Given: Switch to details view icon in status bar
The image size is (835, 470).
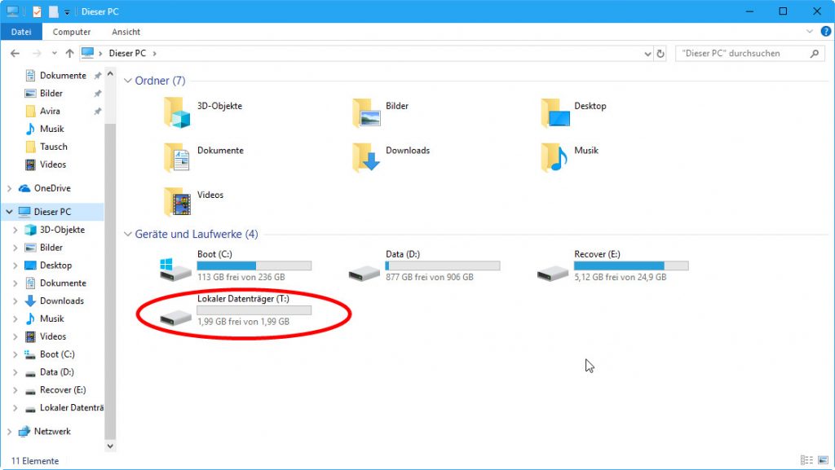Looking at the screenshot, I should point(806,461).
